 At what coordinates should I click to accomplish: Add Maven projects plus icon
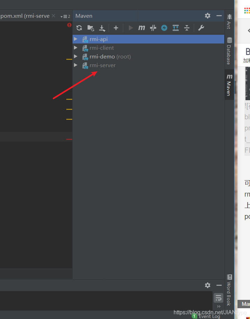pyautogui.click(x=116, y=28)
